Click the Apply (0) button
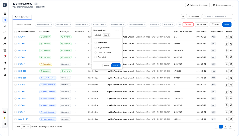Screen dimensions: 239x136 tap(116, 65)
